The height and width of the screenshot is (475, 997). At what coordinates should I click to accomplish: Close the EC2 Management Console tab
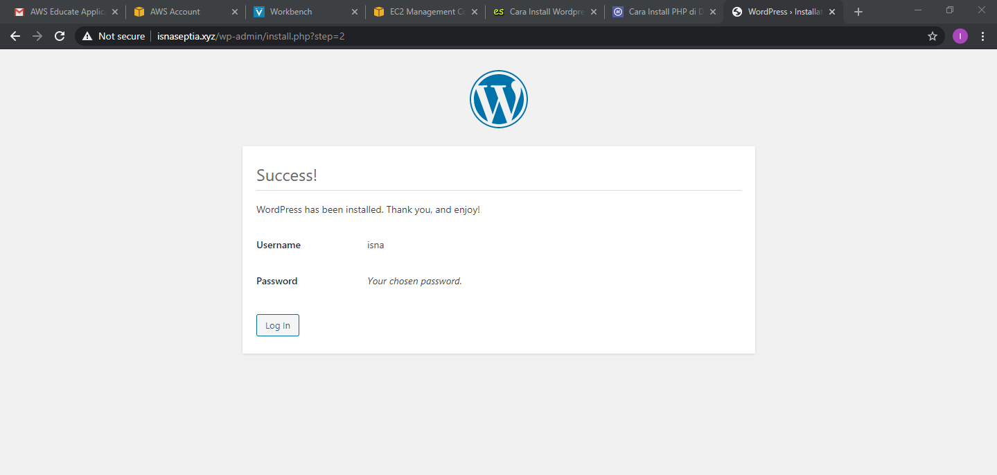[x=473, y=12]
